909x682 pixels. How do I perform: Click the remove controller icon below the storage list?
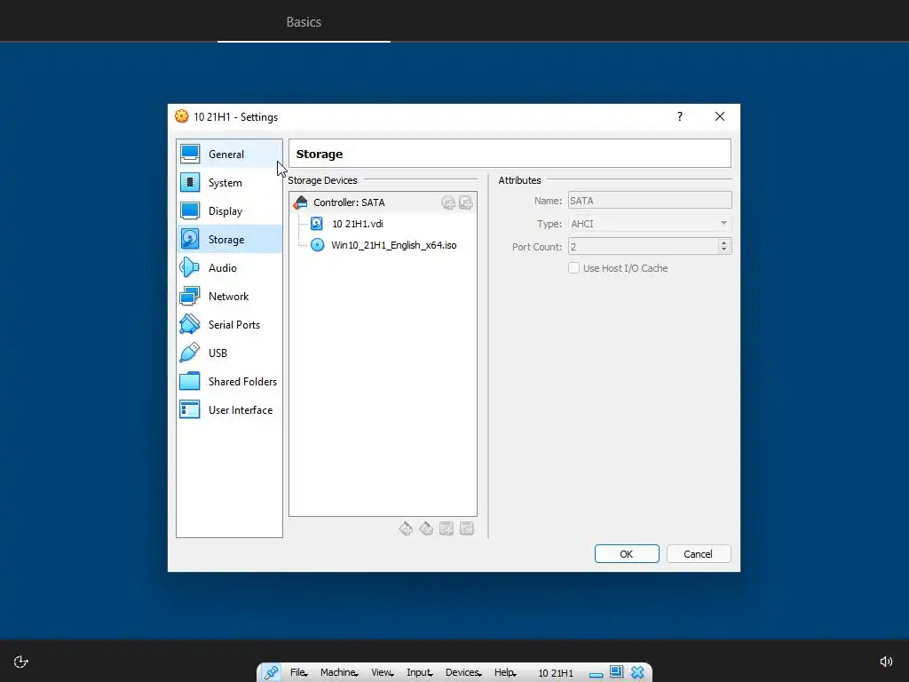click(x=426, y=528)
